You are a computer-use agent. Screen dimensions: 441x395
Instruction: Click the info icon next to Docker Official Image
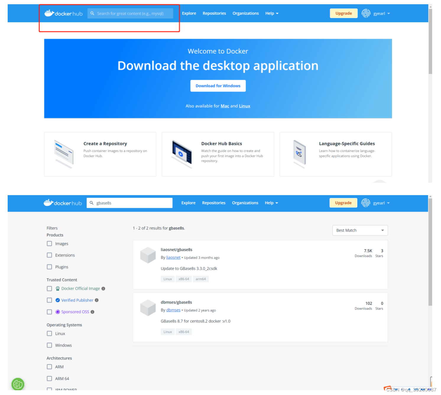pos(103,289)
